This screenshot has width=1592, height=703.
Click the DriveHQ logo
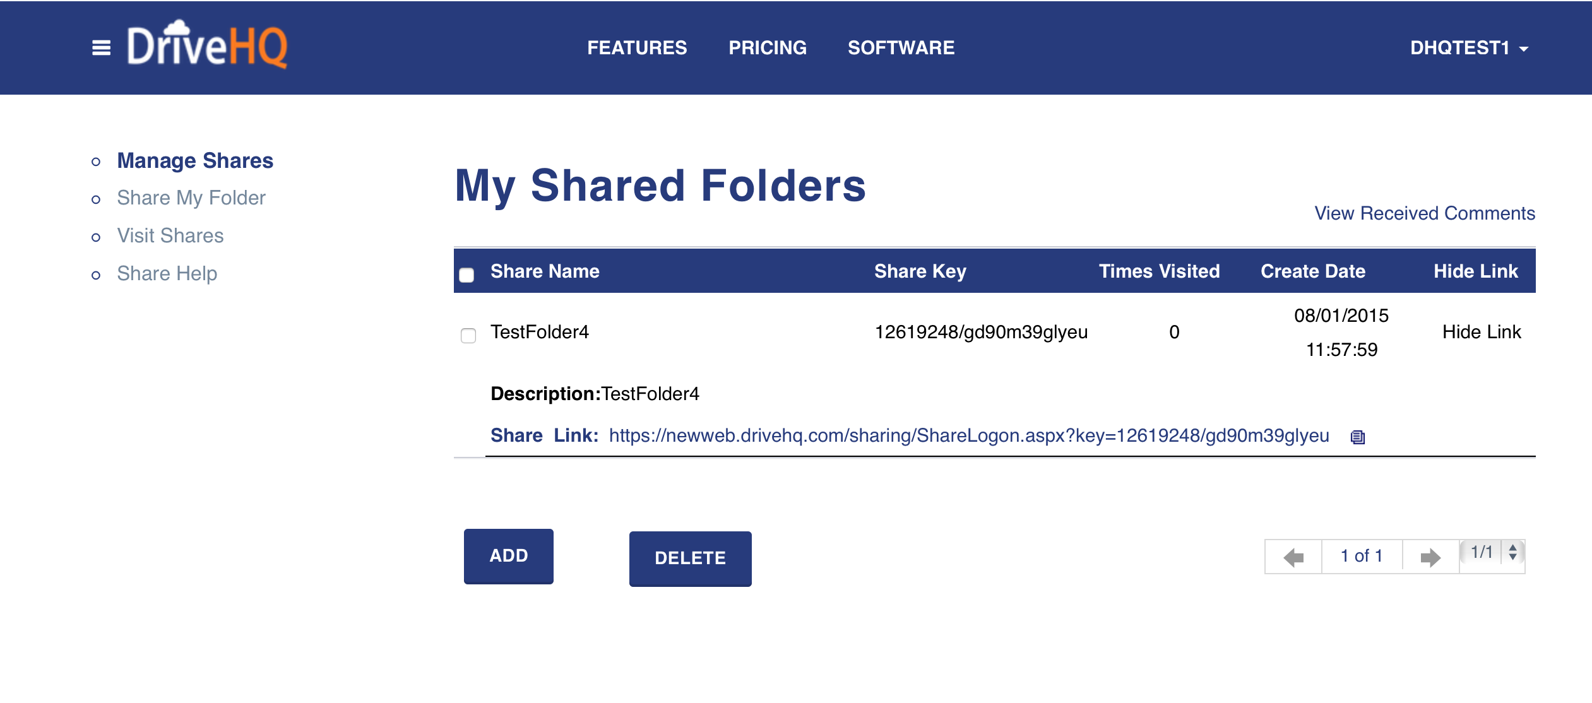coord(207,45)
